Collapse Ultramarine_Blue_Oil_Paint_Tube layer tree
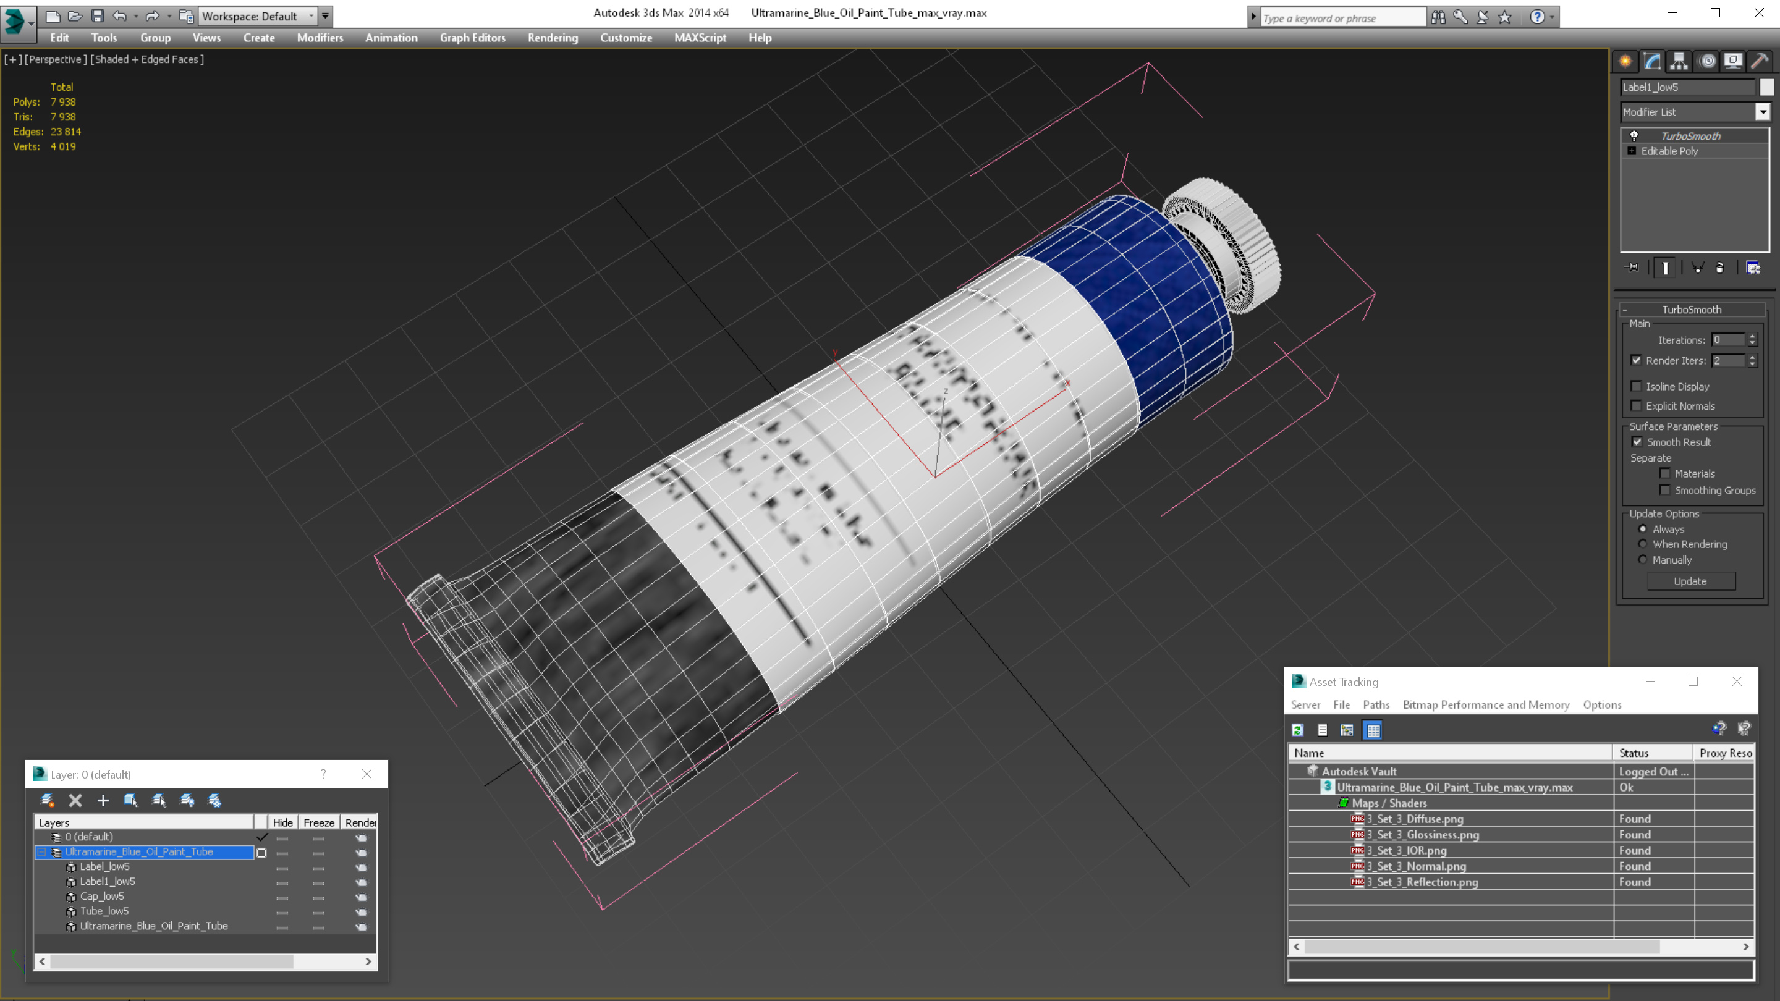The height and width of the screenshot is (1001, 1780). [x=41, y=852]
